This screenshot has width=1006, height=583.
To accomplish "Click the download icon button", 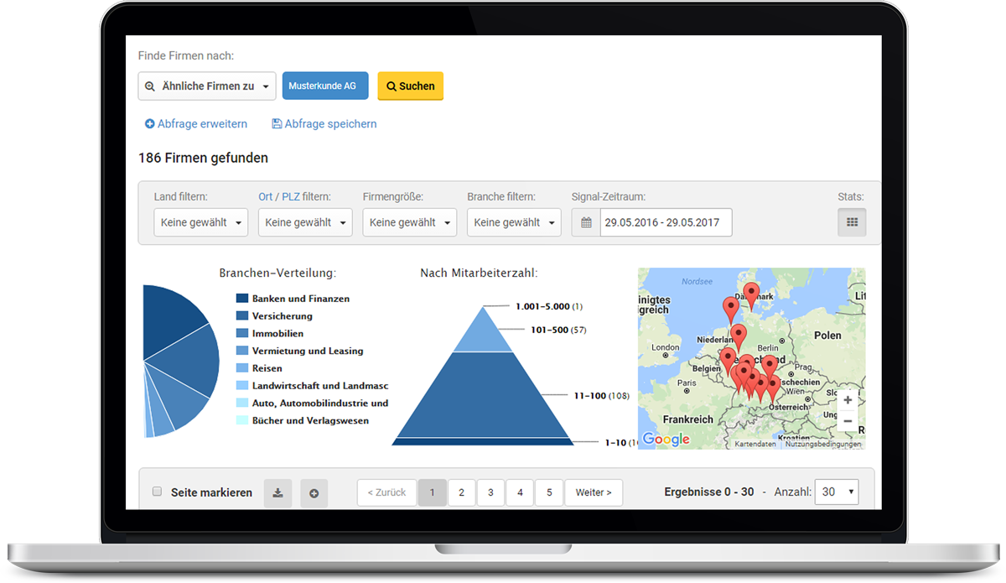I will pyautogui.click(x=277, y=493).
